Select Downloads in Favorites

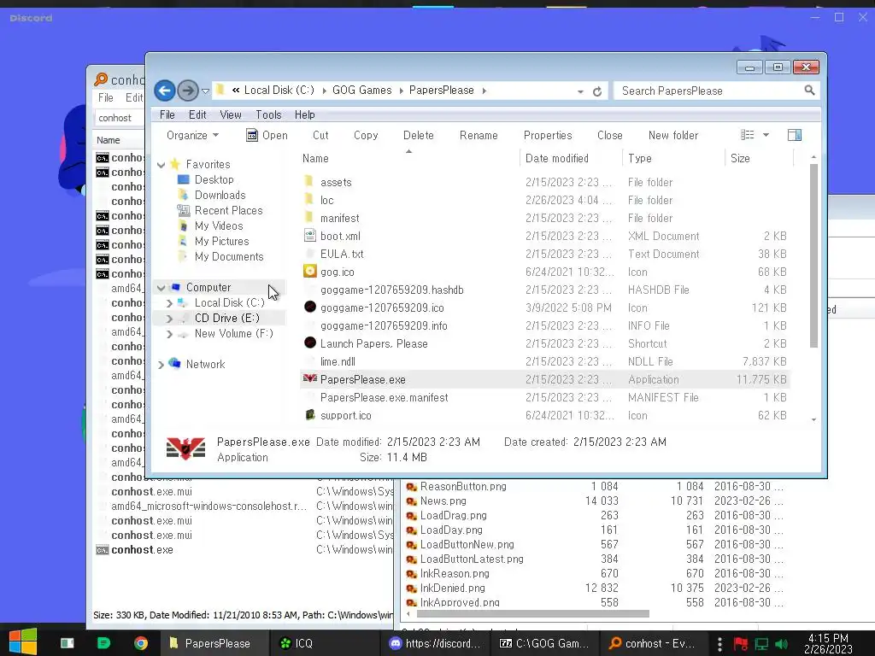tap(220, 196)
